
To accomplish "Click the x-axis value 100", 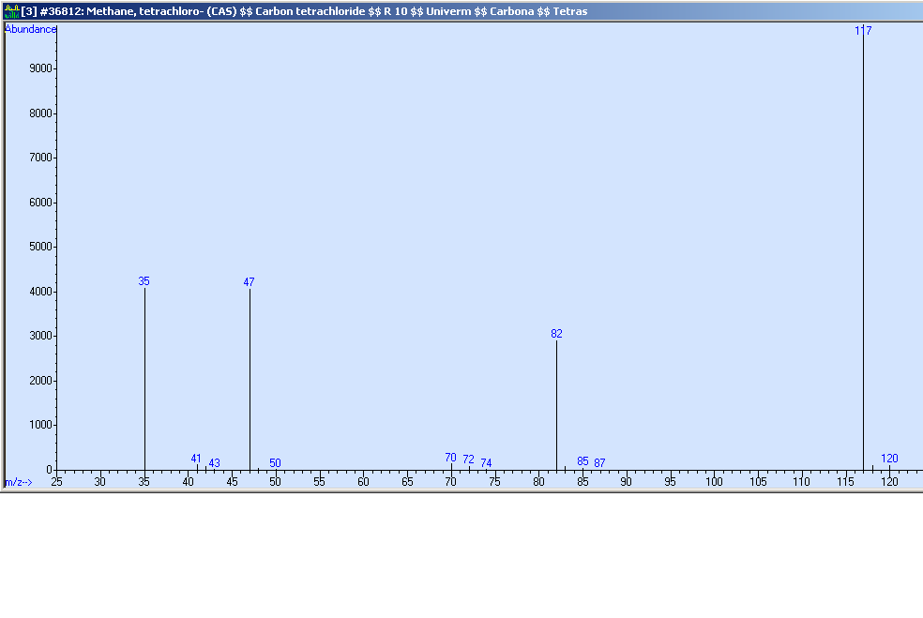I will (x=714, y=482).
